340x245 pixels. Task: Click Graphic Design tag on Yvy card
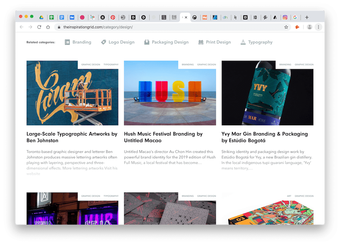pos(304,65)
